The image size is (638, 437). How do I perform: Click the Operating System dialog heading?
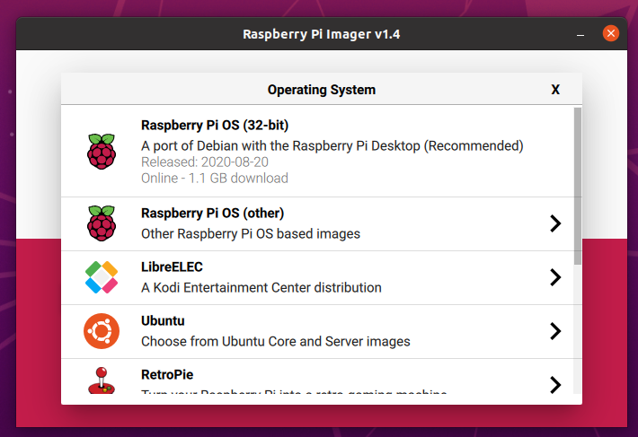322,90
